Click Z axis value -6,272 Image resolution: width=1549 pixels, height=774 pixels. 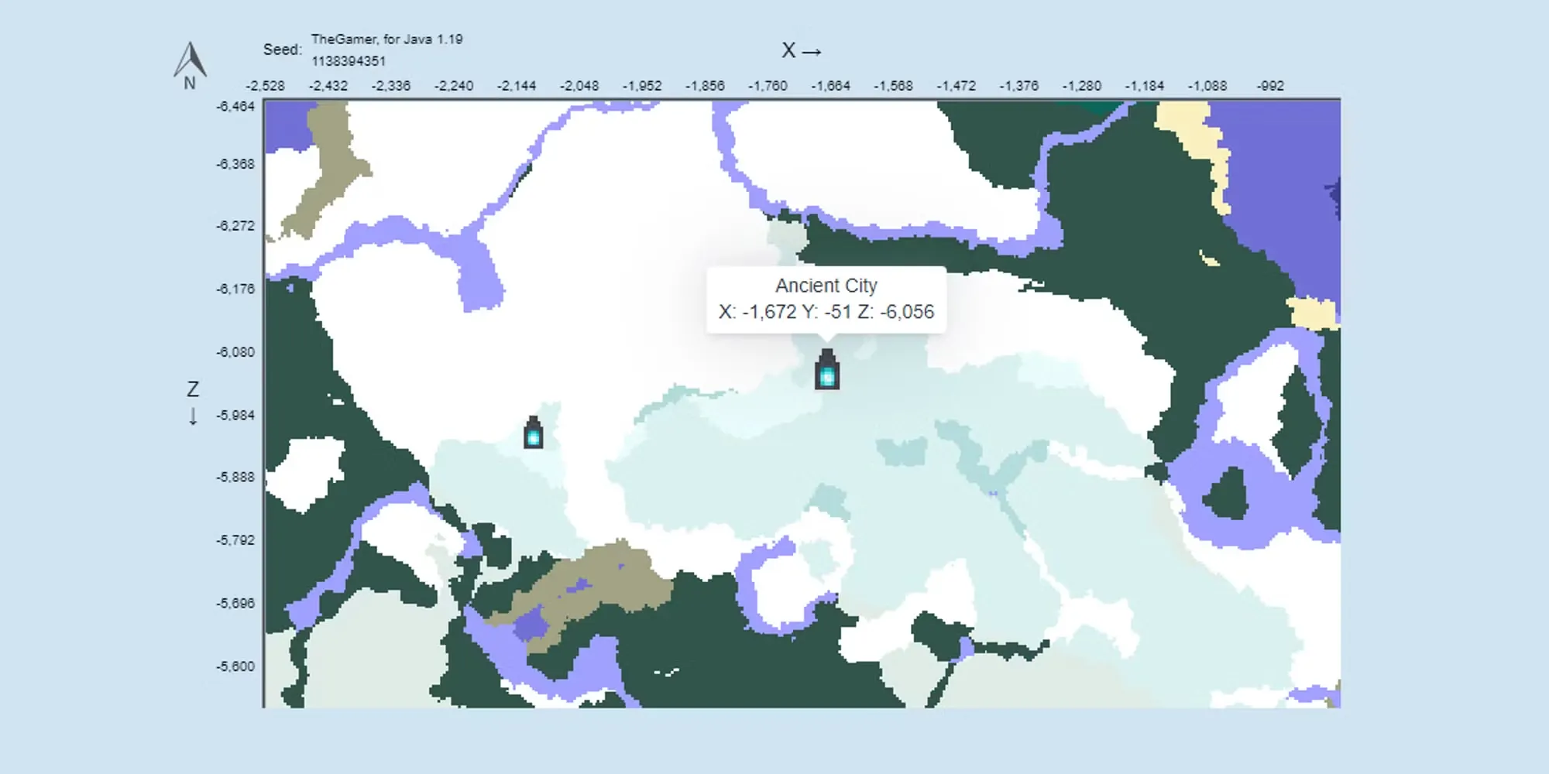pos(235,226)
